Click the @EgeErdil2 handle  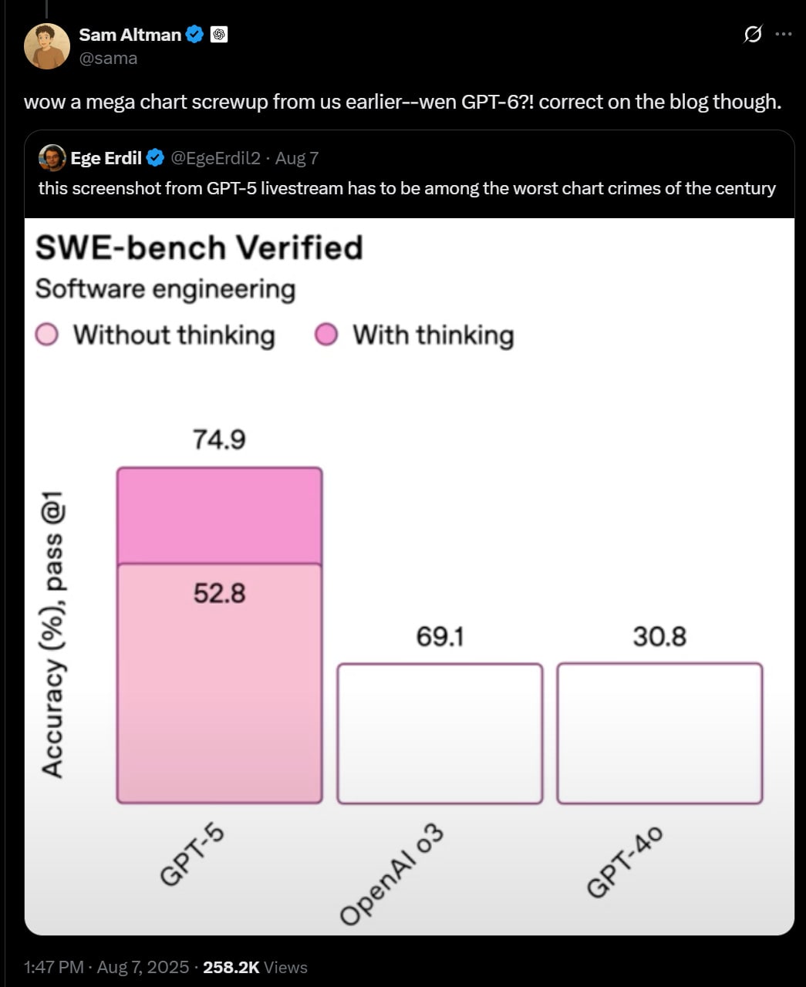(x=215, y=158)
